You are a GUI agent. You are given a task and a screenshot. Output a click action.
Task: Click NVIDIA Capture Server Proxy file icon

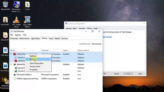point(15,79)
